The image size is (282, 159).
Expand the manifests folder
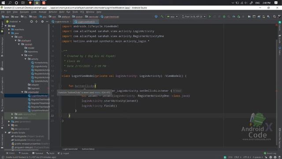pyautogui.click(x=9, y=30)
